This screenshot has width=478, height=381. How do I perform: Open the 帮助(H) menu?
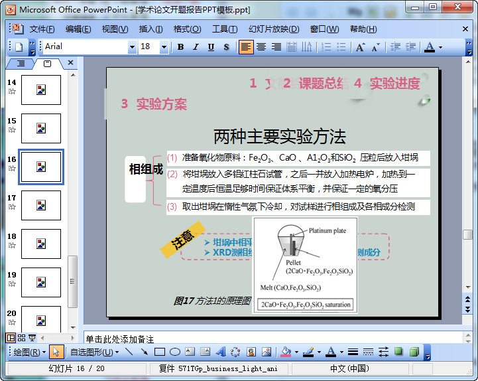363,29
